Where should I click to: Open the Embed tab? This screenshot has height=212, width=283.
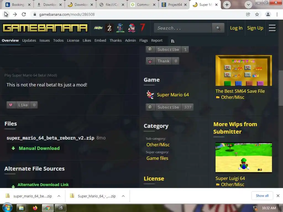click(100, 40)
